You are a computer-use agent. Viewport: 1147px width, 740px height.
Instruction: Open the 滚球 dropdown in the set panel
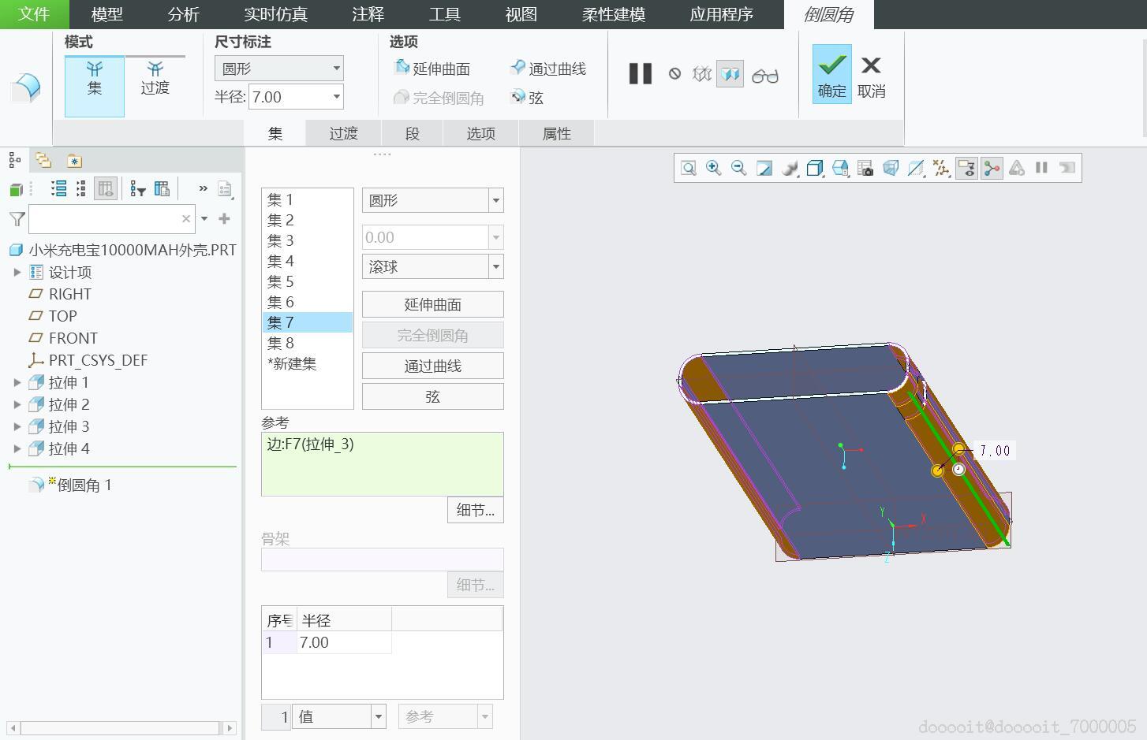coord(432,266)
